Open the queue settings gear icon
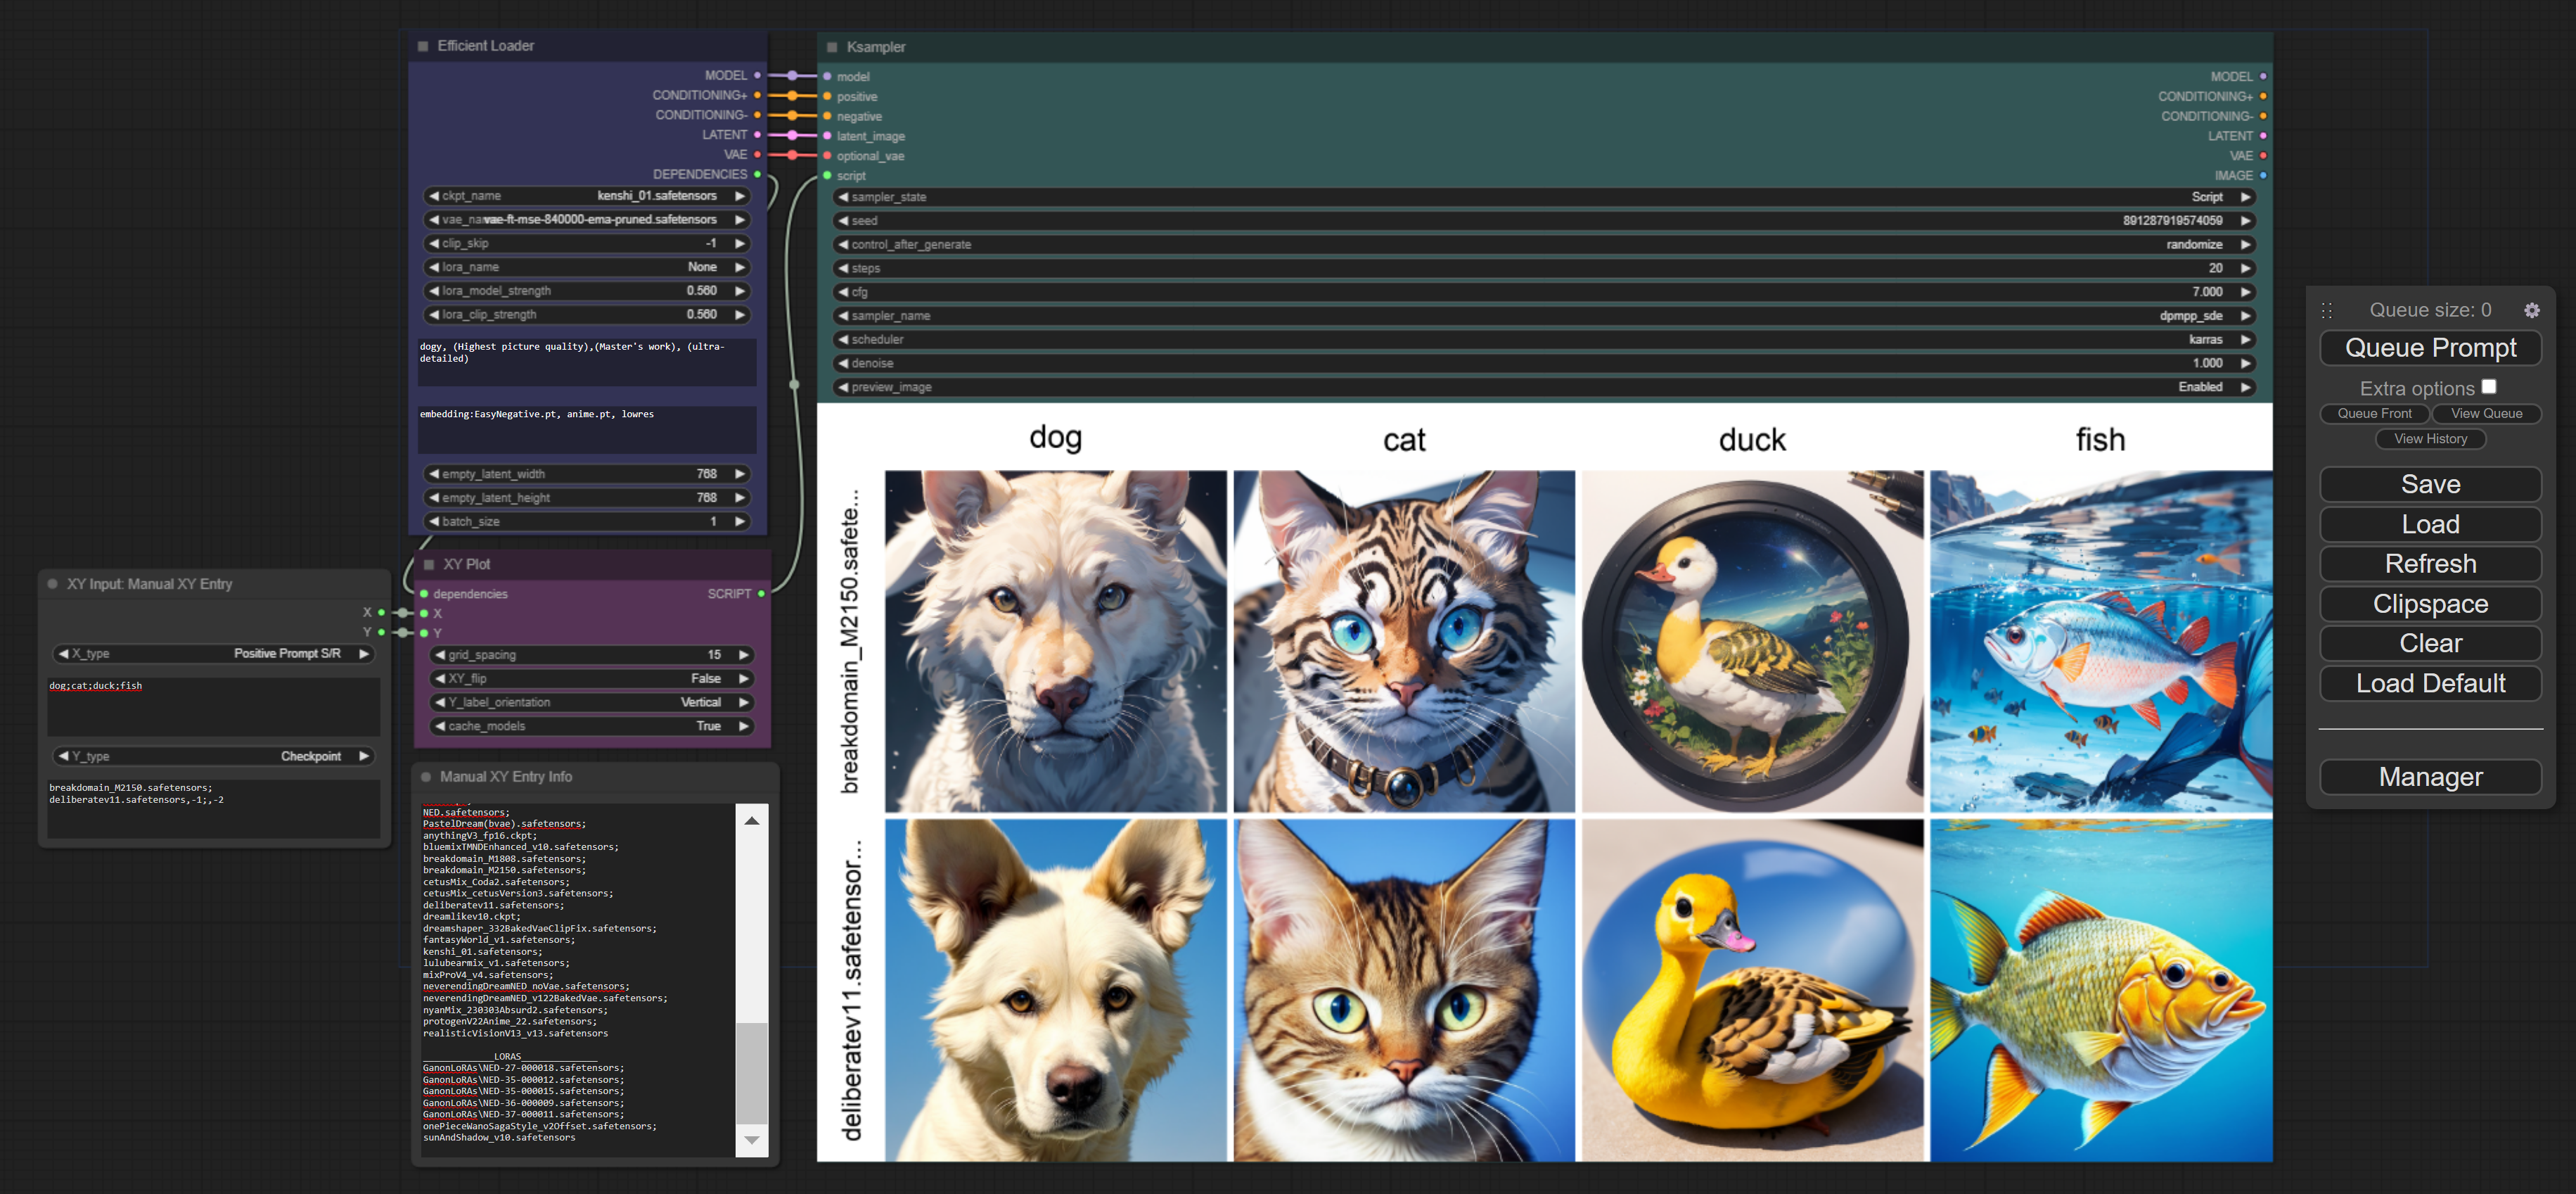The height and width of the screenshot is (1194, 2576). pos(2531,310)
